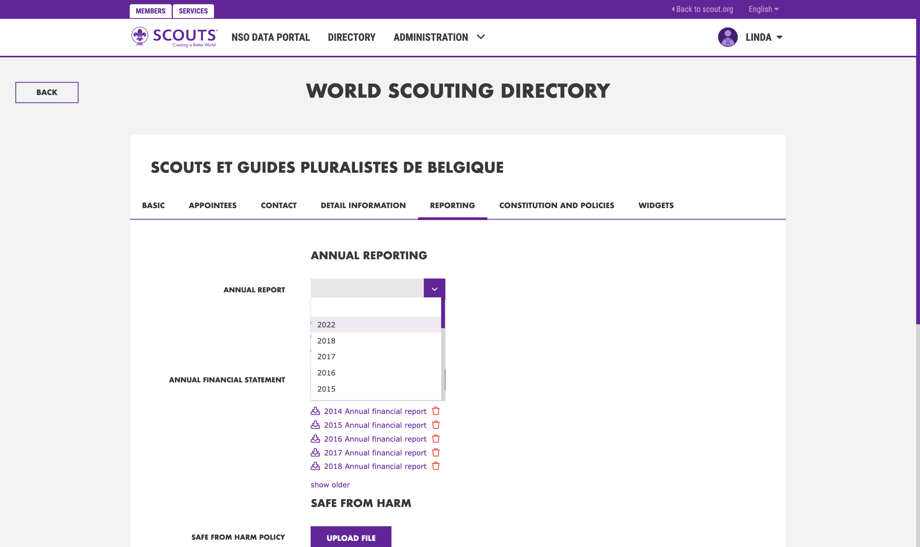Screen dimensions: 920x547
Task: Follow Back to scout.org link
Action: [x=703, y=9]
